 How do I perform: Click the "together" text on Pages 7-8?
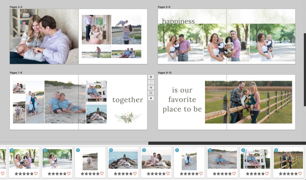pos(128,100)
